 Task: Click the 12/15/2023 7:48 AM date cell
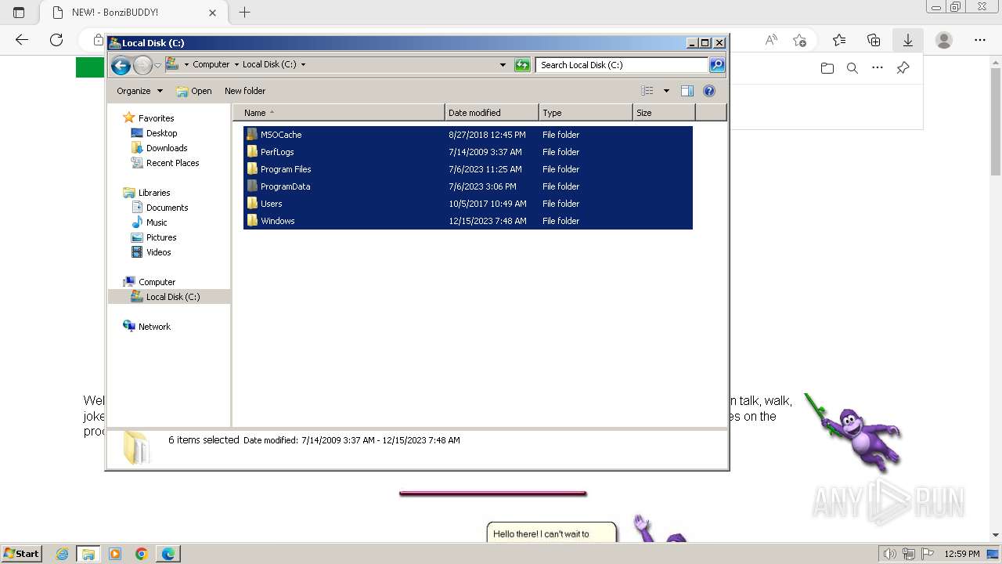click(487, 221)
